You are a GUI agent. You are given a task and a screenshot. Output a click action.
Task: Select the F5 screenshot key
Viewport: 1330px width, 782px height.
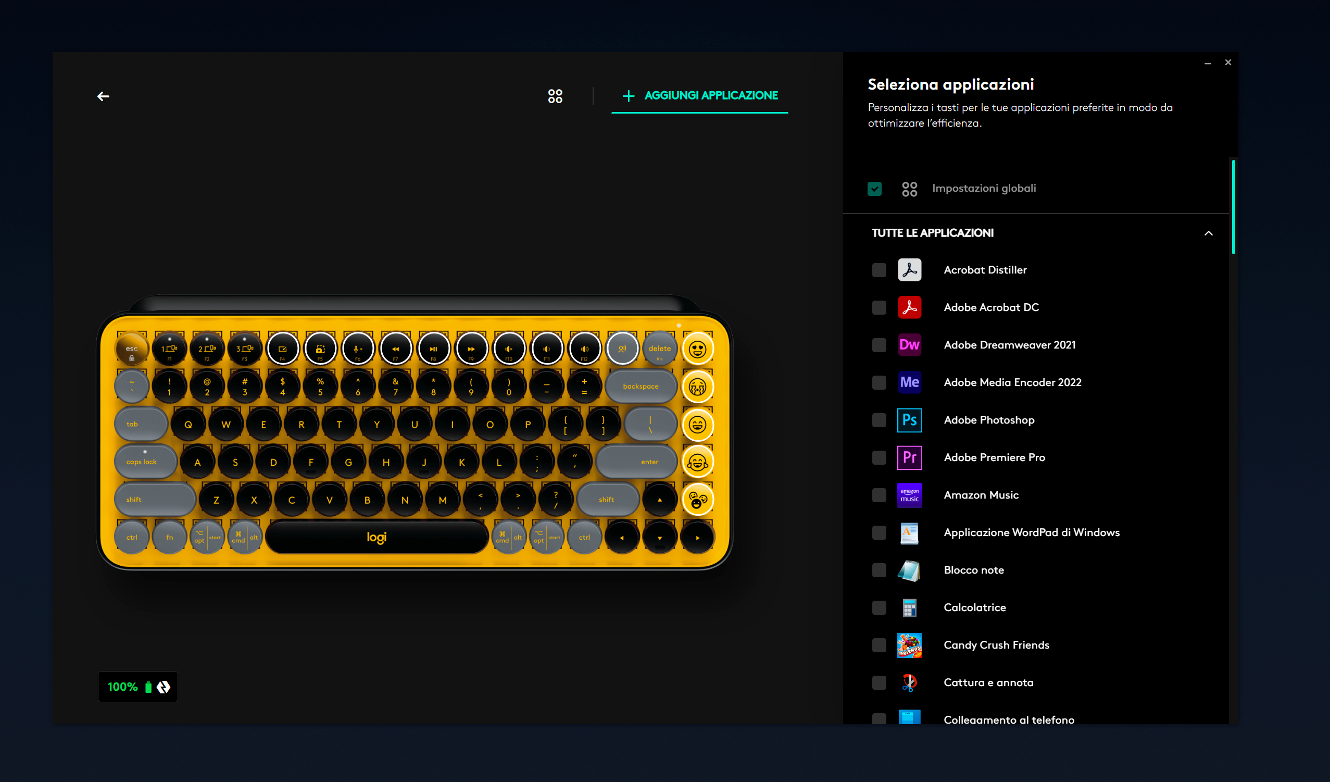(x=320, y=349)
